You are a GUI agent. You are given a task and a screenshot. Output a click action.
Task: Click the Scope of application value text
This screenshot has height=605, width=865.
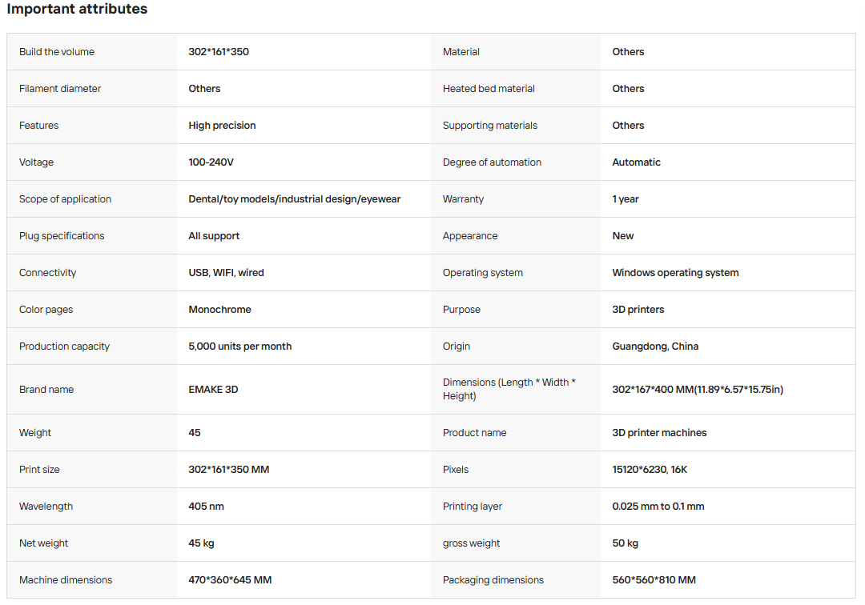tap(295, 199)
